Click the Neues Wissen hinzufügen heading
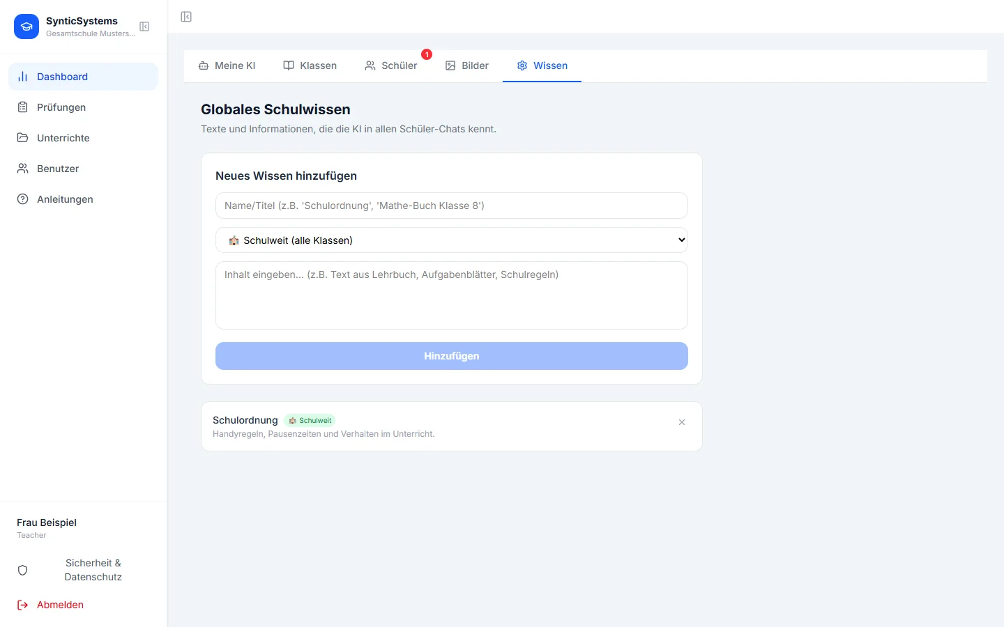 click(x=286, y=176)
